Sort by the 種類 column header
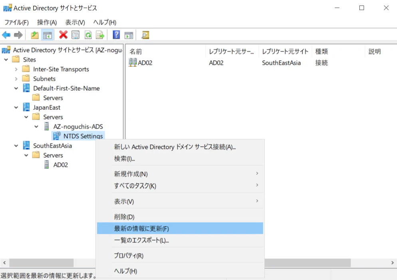397x280 pixels. [339, 52]
